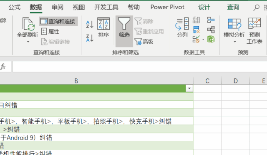Select column C header
This screenshot has width=267, height=155.
207,81
